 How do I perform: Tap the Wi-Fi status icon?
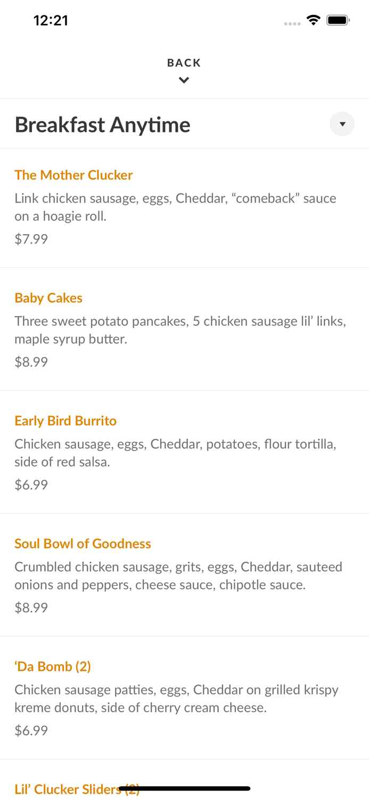(314, 19)
